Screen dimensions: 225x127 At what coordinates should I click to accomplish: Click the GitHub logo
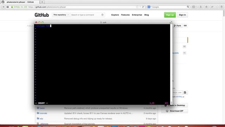tap(41, 15)
